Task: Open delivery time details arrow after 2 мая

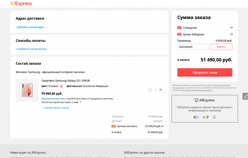Action: [80, 102]
